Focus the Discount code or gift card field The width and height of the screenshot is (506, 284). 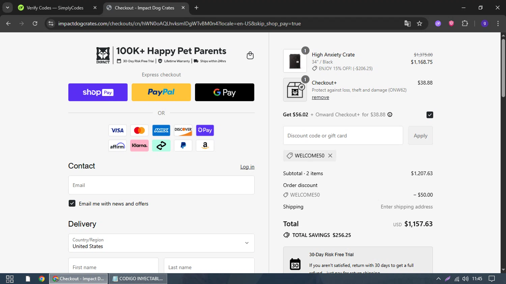[x=343, y=135]
